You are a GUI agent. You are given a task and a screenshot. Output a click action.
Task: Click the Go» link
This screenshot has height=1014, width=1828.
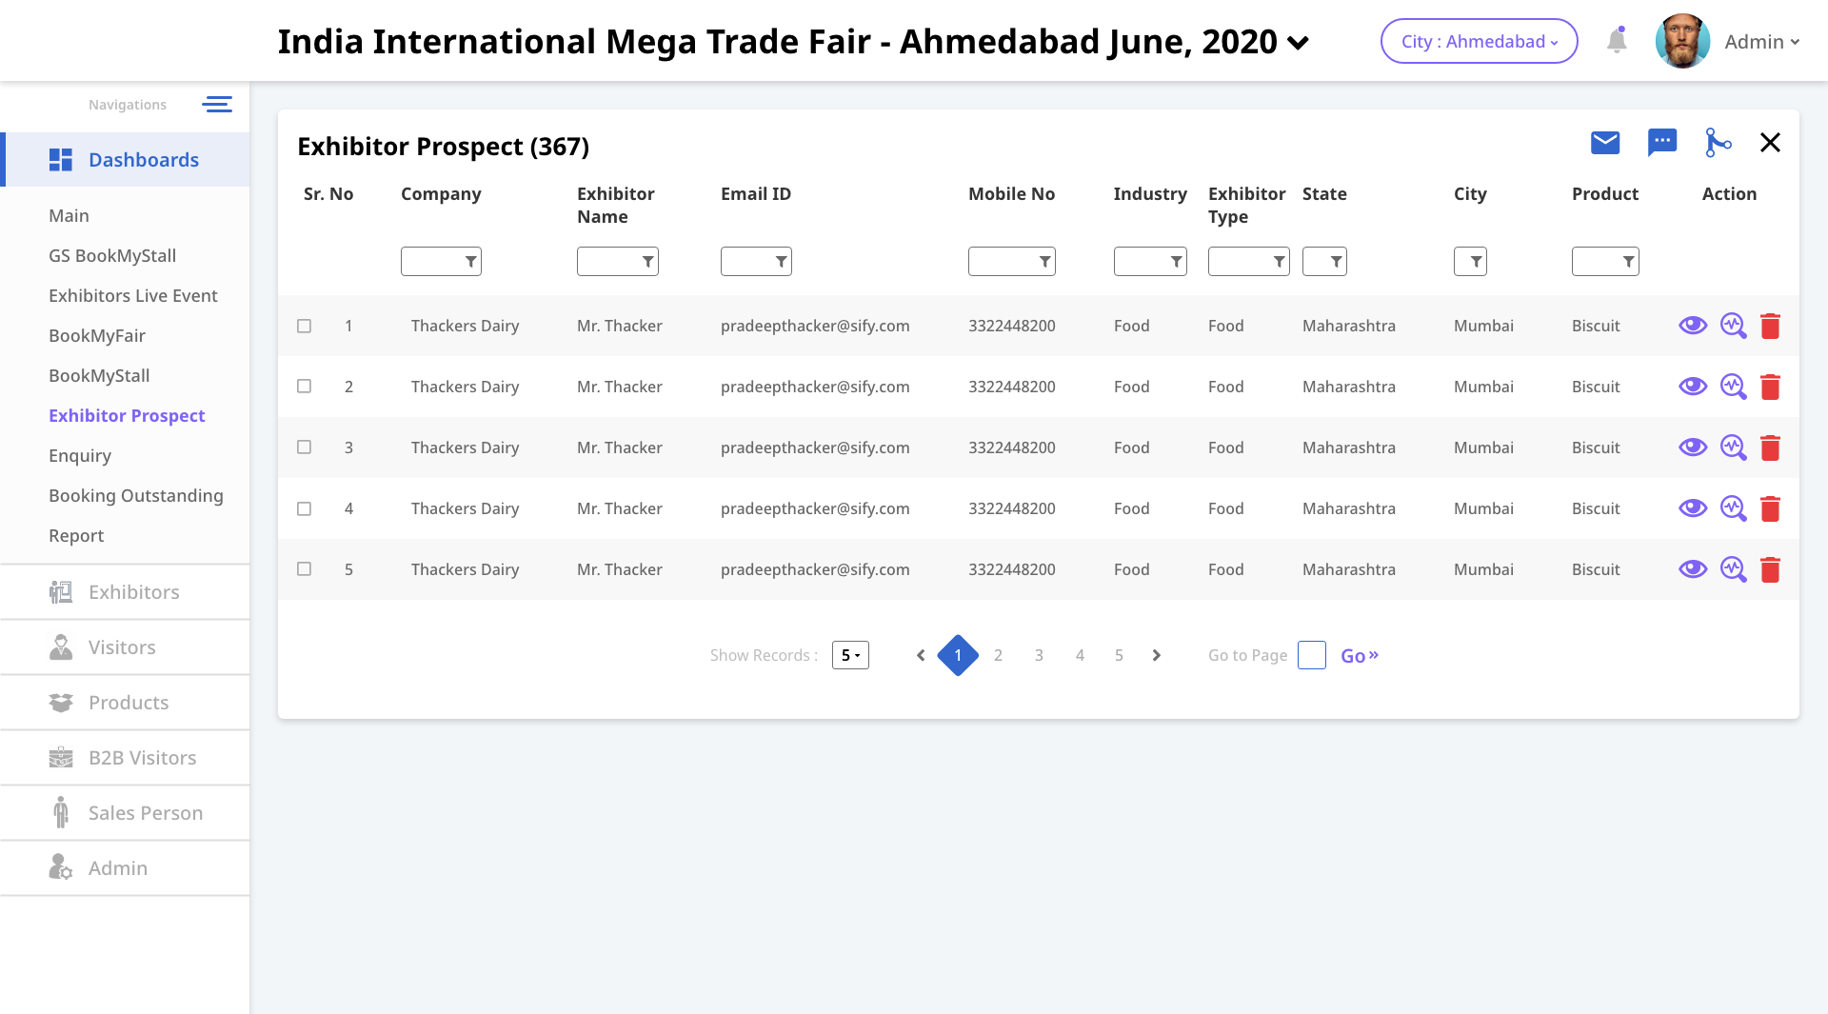click(x=1359, y=655)
